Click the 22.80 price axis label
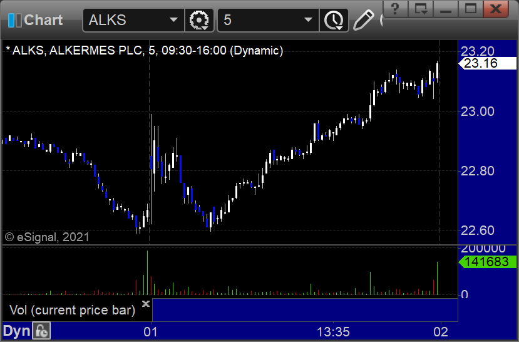The width and height of the screenshot is (519, 342). [477, 171]
